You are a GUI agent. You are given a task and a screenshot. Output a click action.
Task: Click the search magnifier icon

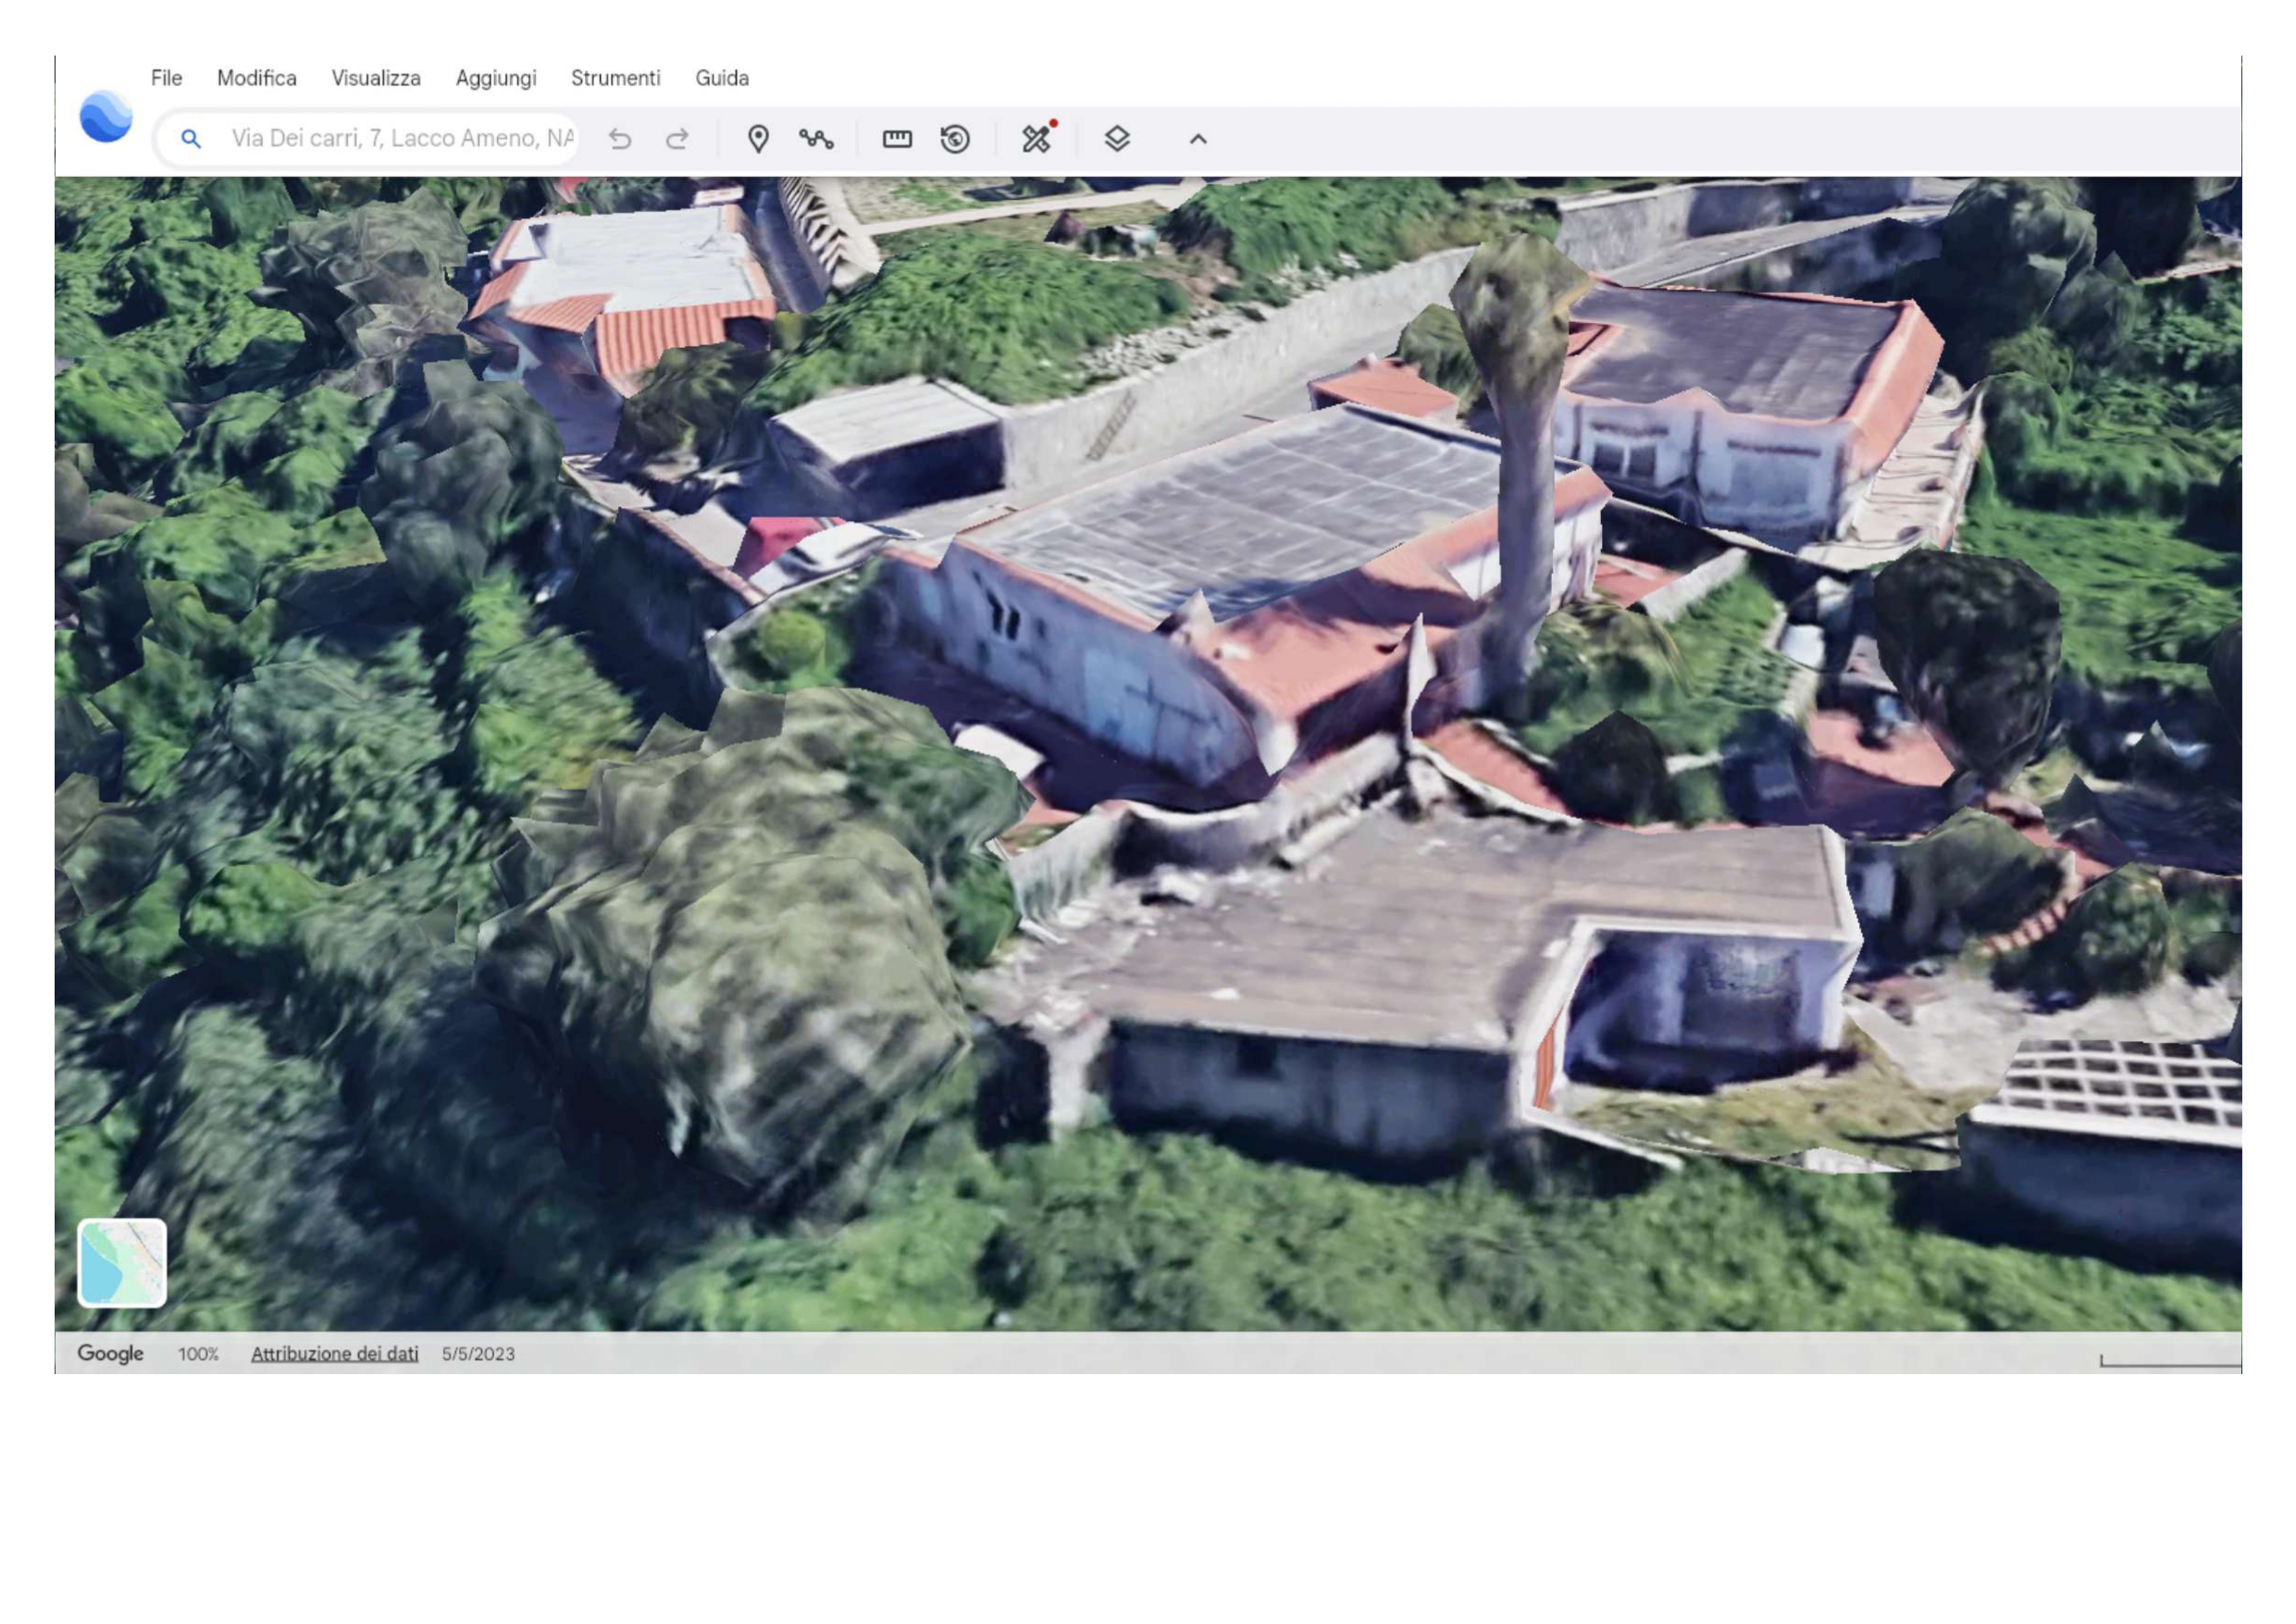(x=190, y=139)
